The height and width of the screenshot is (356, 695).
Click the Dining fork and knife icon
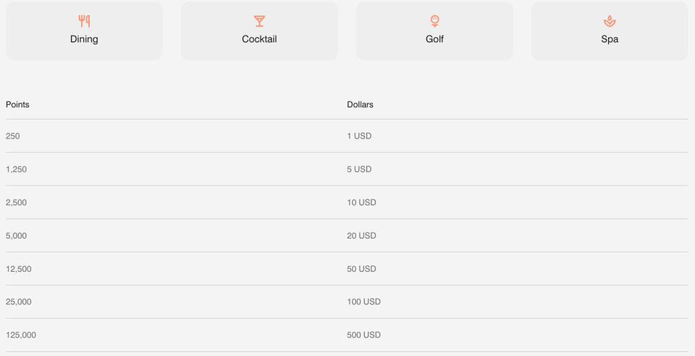pyautogui.click(x=84, y=21)
